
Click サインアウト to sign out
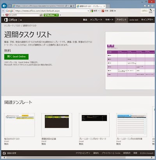147,20
